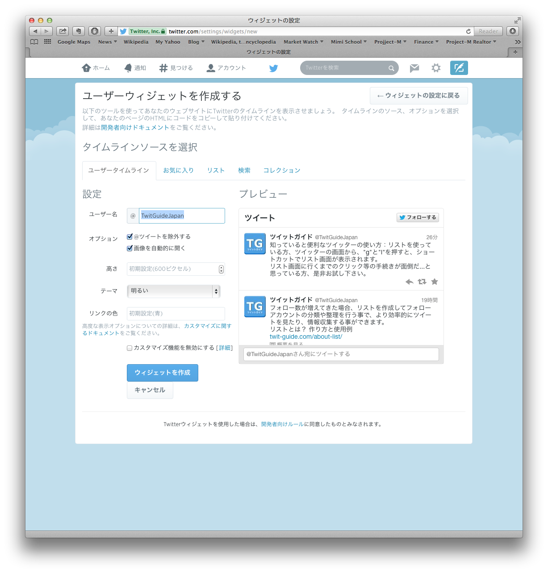Open the Google Maps bookmark
This screenshot has height=573, width=548.
(74, 42)
